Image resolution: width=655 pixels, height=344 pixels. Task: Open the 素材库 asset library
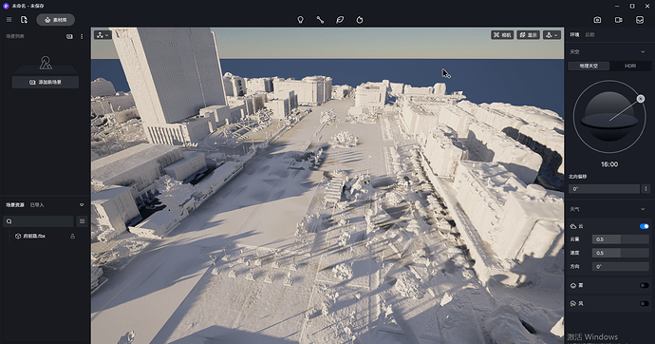point(56,20)
